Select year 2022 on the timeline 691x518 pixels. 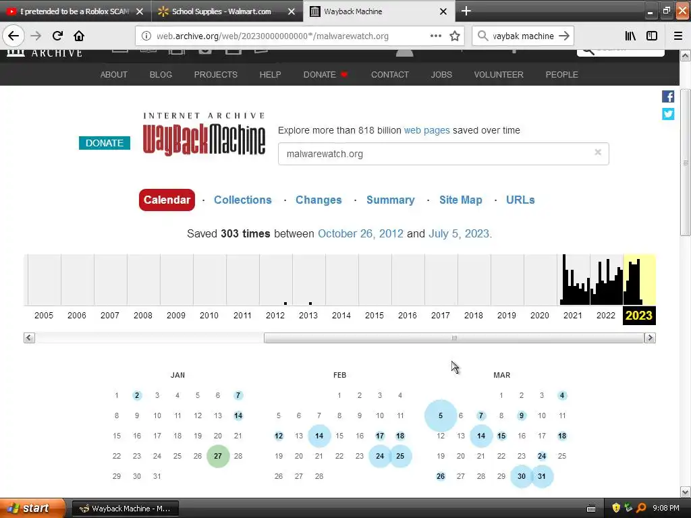pos(606,316)
